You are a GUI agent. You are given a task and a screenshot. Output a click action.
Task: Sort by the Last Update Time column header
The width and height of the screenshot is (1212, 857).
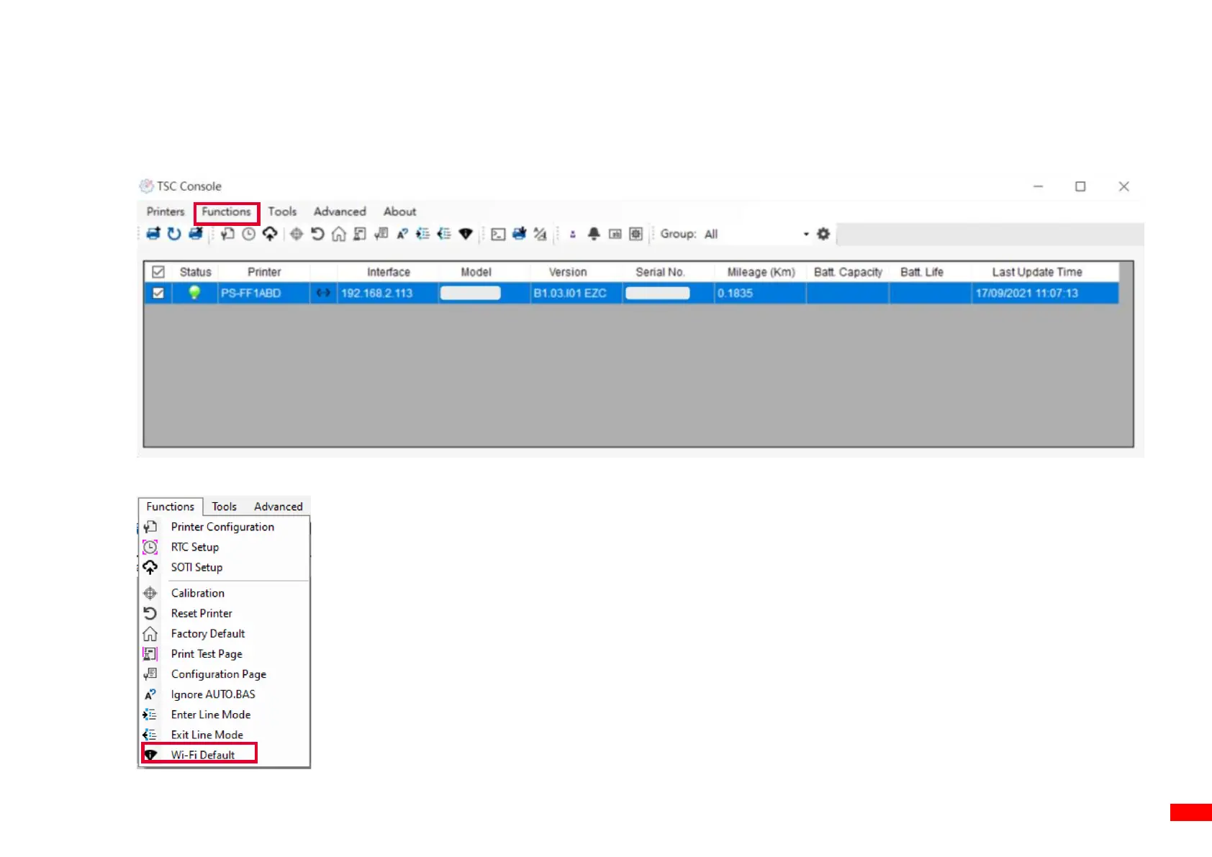(x=1036, y=272)
